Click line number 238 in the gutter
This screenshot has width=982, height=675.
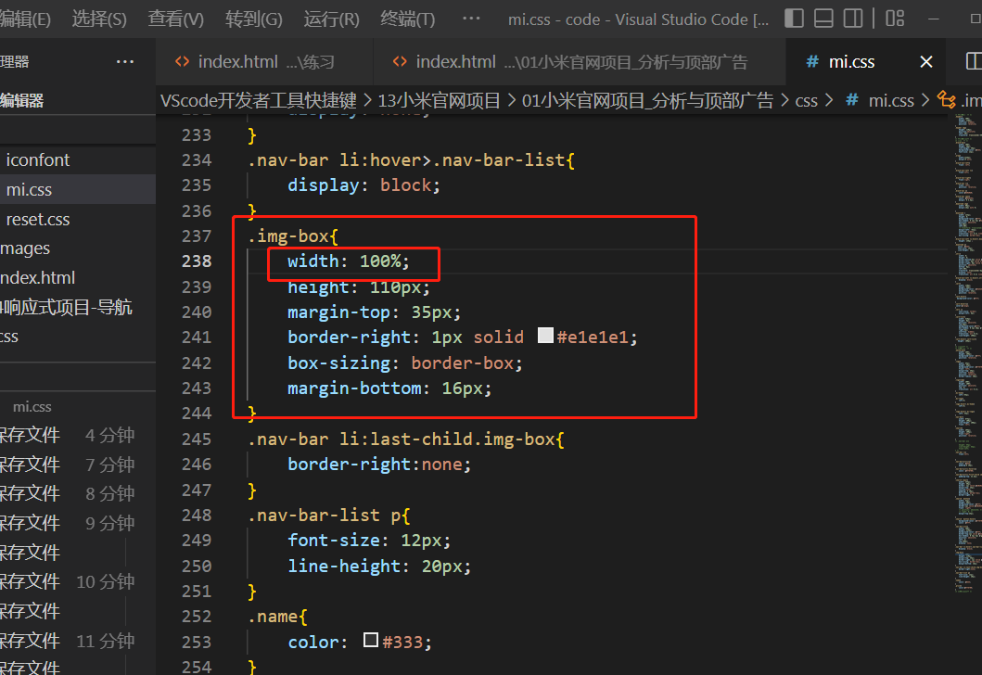click(197, 261)
